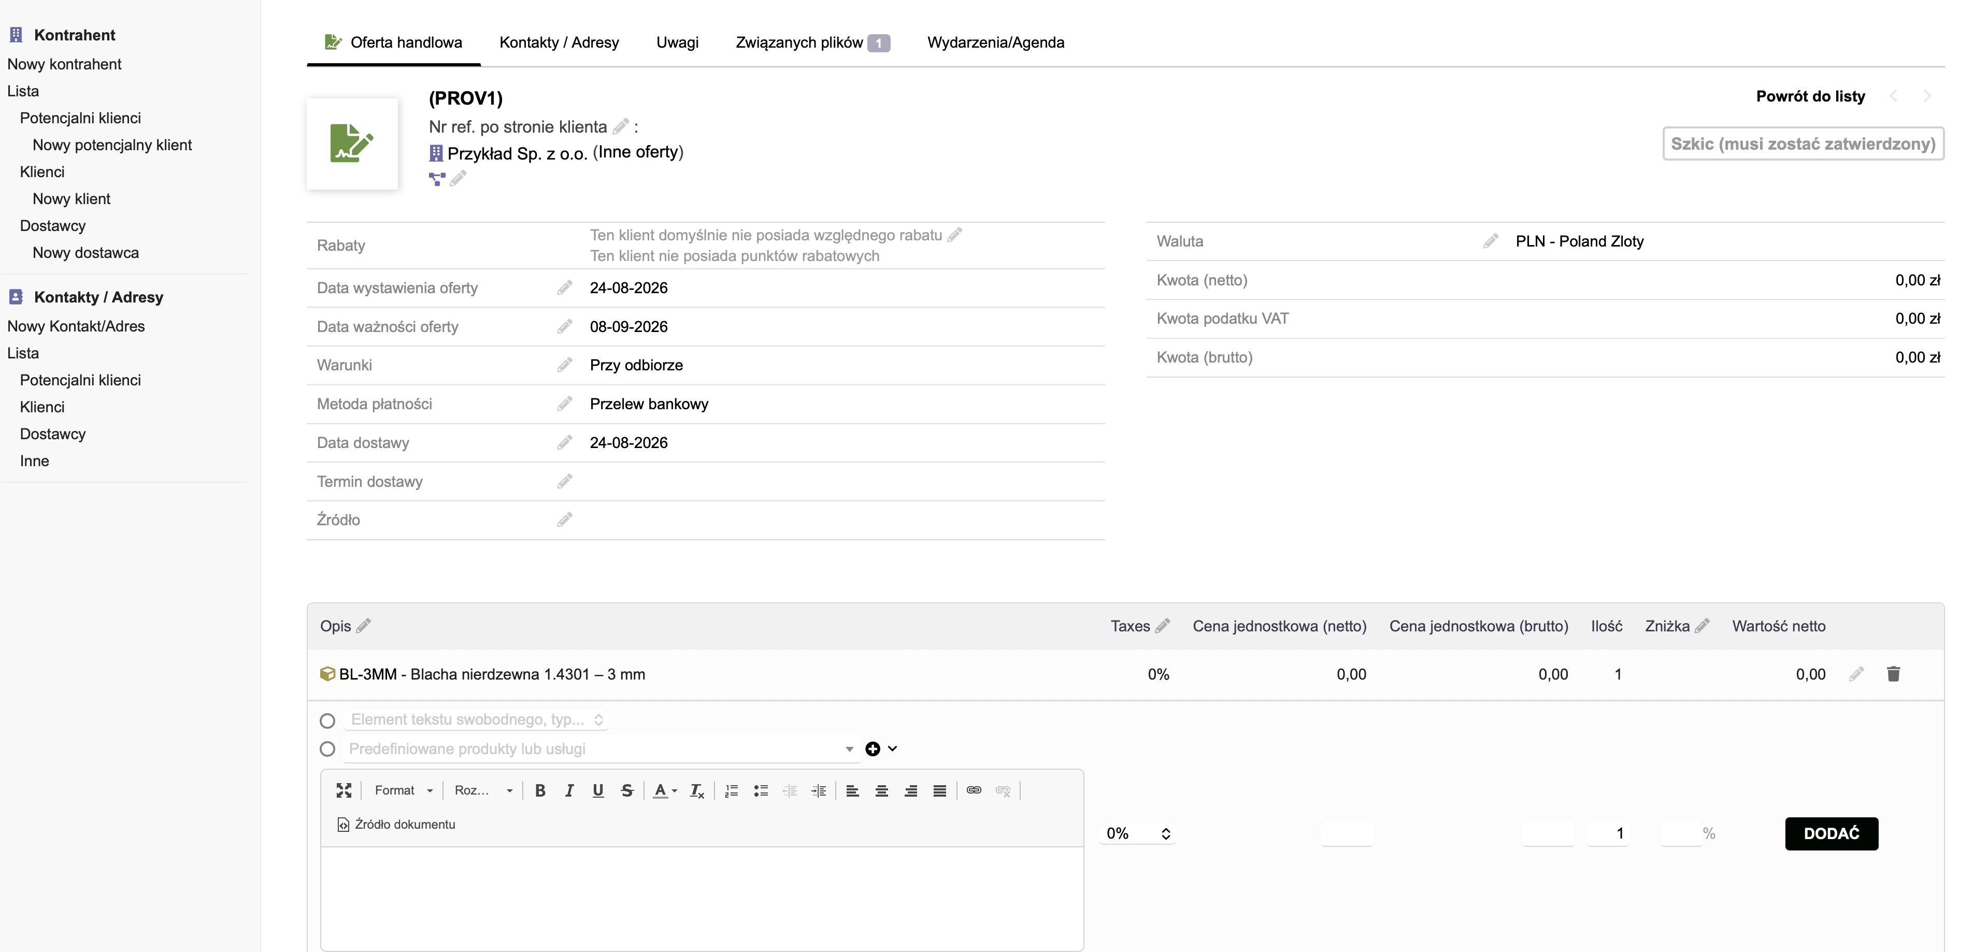Insert a link in the editor
This screenshot has height=952, width=1974.
[x=974, y=790]
